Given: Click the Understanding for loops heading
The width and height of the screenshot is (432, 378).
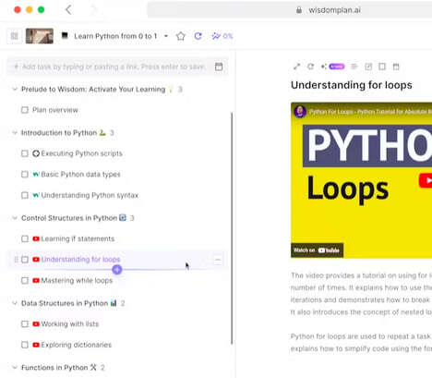Looking at the screenshot, I should click(x=352, y=85).
